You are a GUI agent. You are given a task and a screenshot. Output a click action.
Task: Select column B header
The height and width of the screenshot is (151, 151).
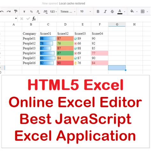[31, 25]
